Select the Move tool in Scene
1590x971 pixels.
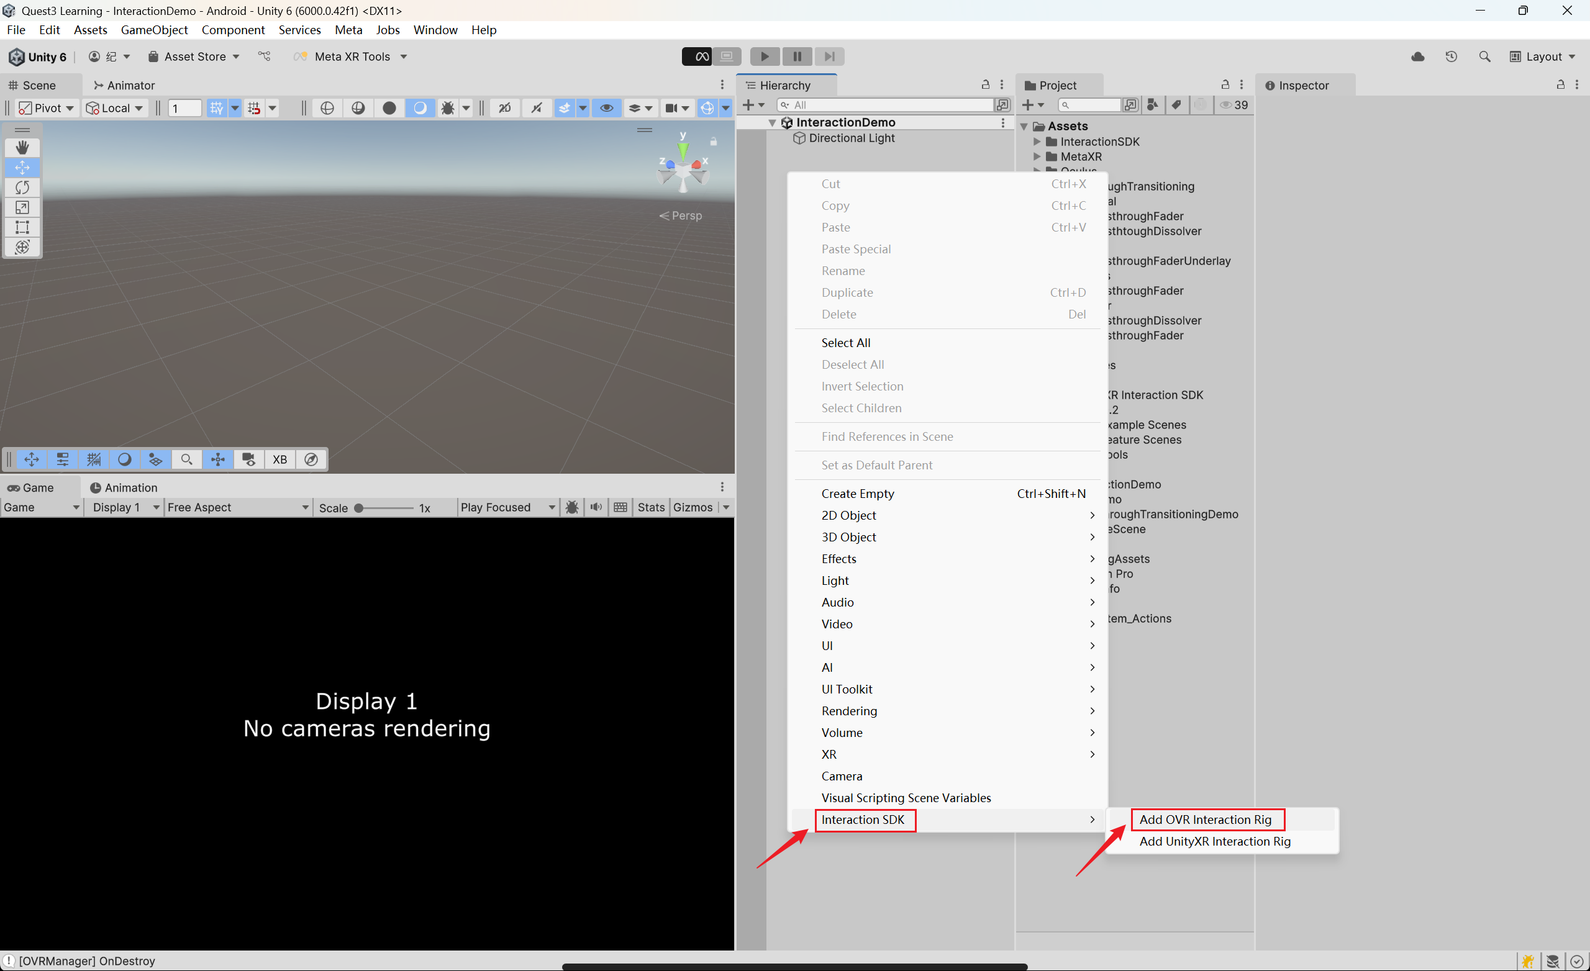coord(22,168)
